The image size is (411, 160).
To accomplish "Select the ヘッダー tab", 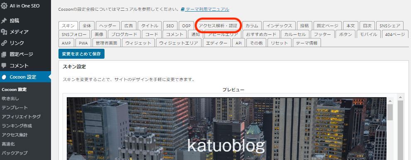I will click(108, 26).
